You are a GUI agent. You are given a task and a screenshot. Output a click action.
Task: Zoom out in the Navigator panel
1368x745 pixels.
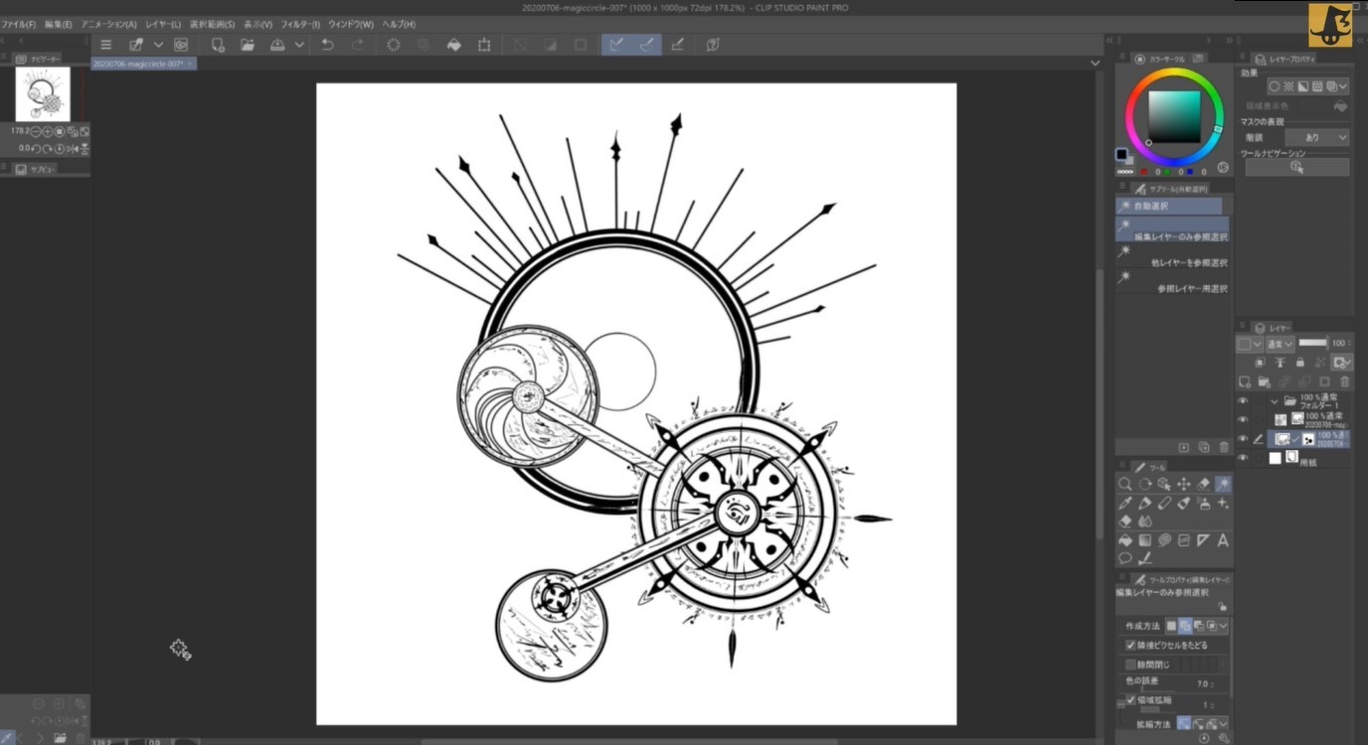click(36, 131)
